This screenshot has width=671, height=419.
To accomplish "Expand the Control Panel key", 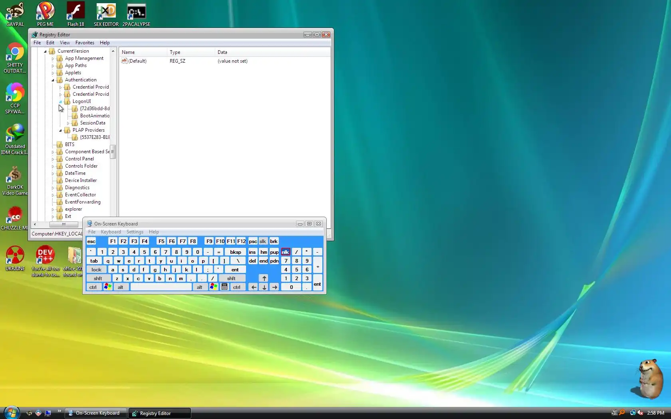I will coord(53,159).
